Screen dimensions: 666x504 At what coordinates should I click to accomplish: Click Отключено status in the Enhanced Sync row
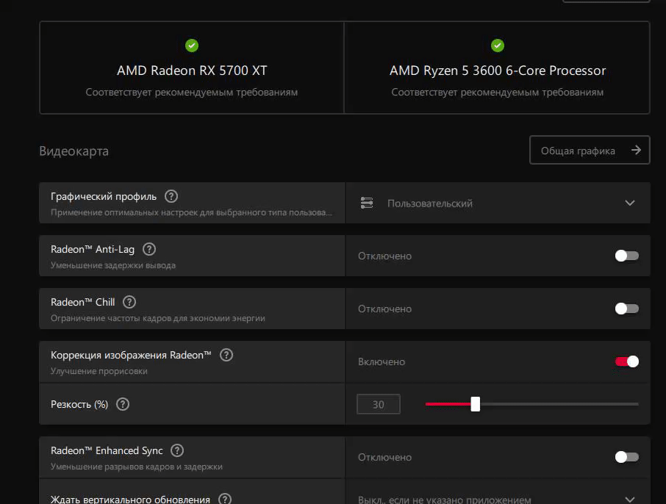point(384,457)
